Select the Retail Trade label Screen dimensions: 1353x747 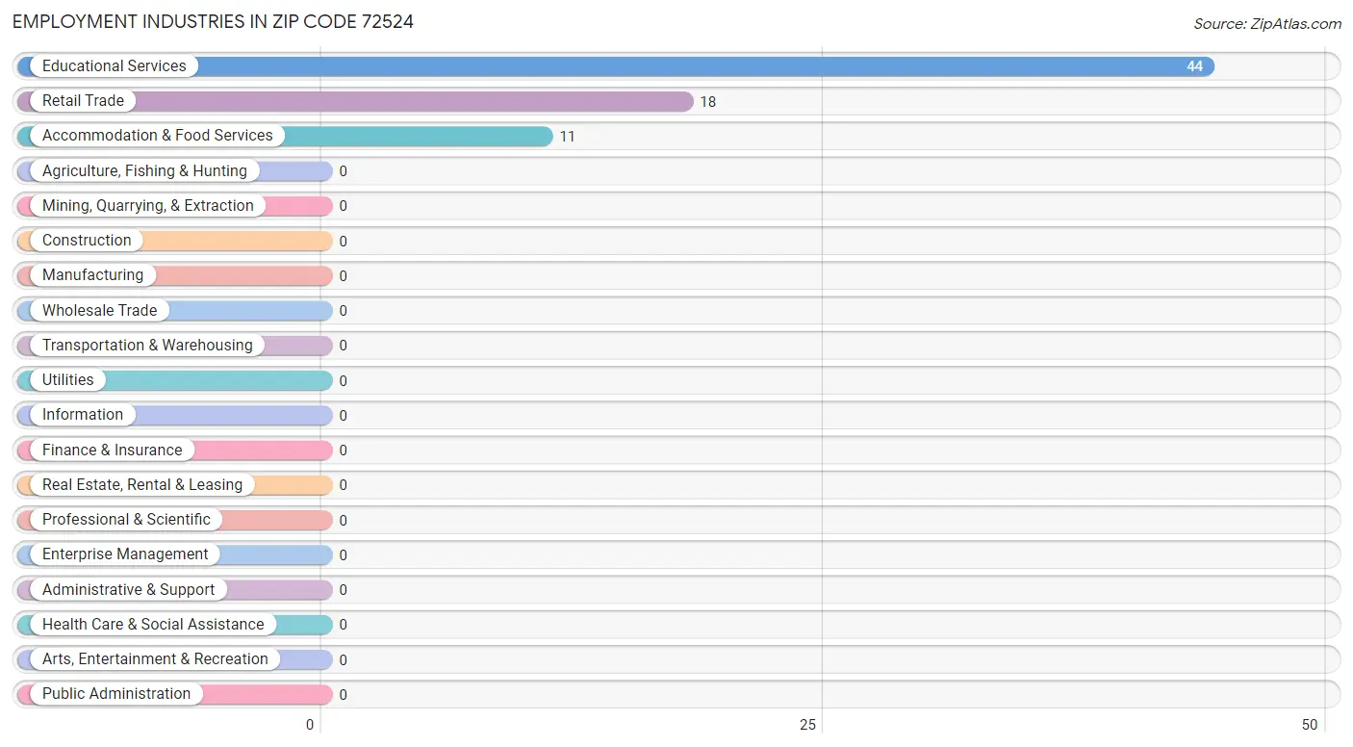coord(83,101)
